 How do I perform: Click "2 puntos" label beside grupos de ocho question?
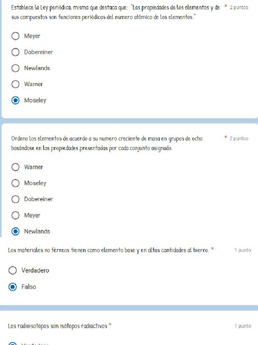click(x=239, y=138)
